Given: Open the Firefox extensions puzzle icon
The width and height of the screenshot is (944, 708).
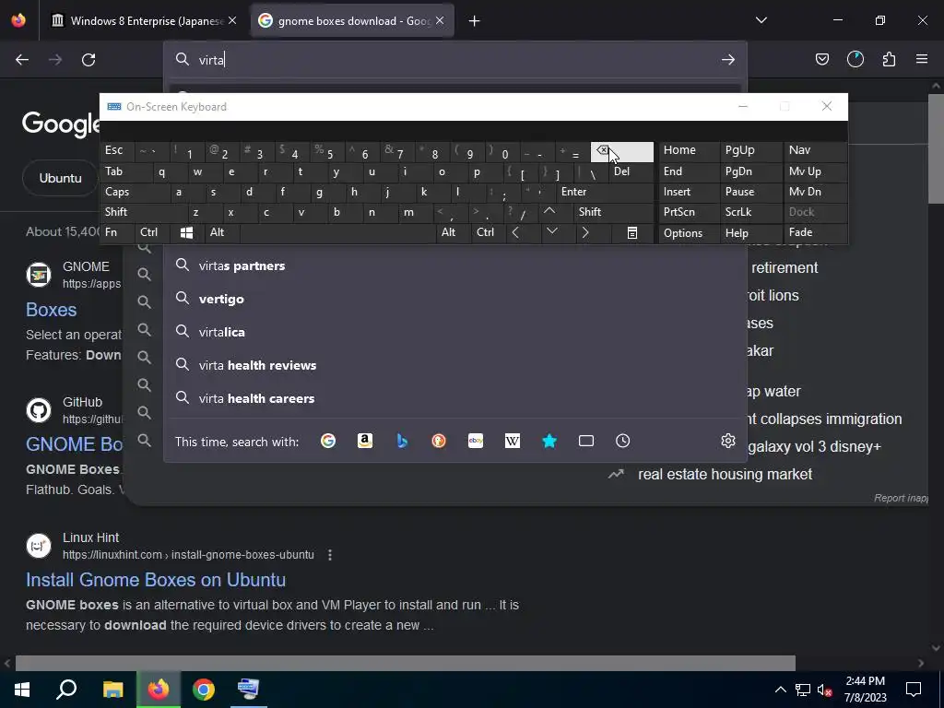Looking at the screenshot, I should 889,59.
